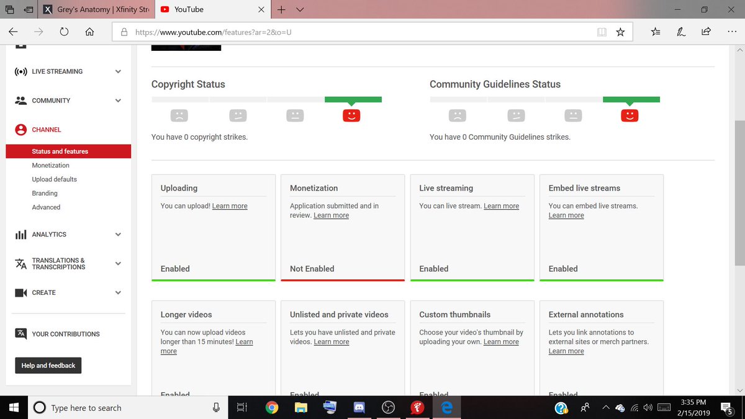Switch to Grey's Anatomy Xfinity tab
This screenshot has width=745, height=419.
96,9
